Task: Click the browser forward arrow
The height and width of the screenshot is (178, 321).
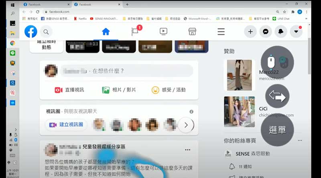Action: click(31, 12)
